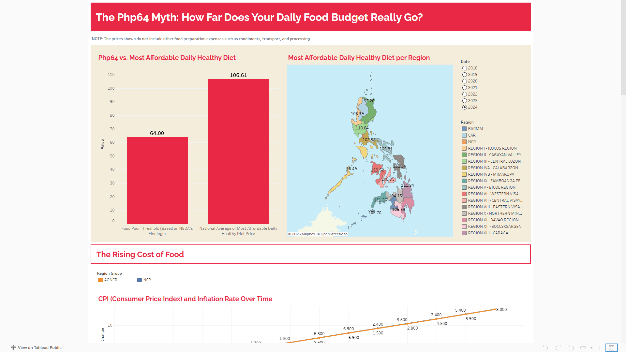Click the Revert (reset view) icon
The width and height of the screenshot is (626, 352).
click(571, 348)
